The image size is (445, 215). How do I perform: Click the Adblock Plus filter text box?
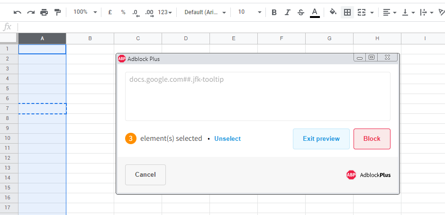257,96
